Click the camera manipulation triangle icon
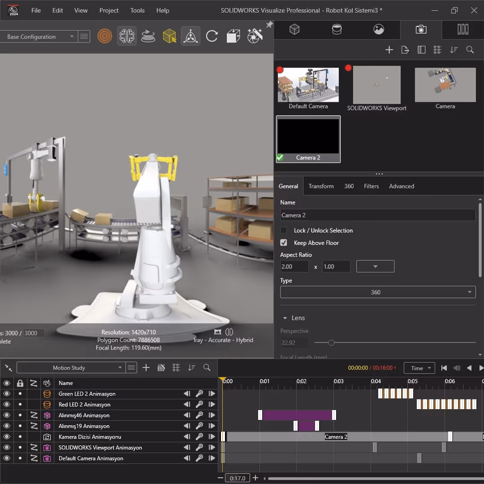The height and width of the screenshot is (484, 484). click(190, 36)
